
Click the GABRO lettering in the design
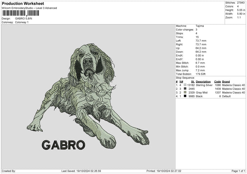pos(63,145)
